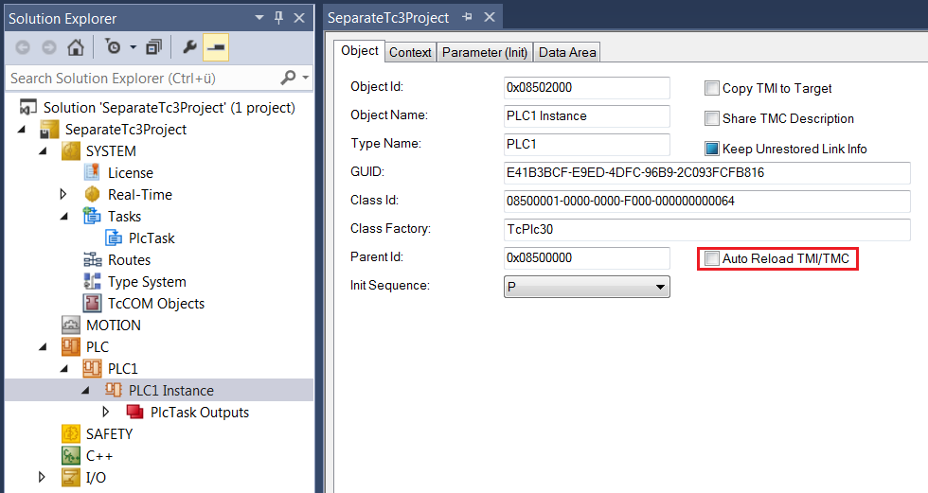
Task: Click the SeparateTc3Project project icon
Action: click(49, 130)
